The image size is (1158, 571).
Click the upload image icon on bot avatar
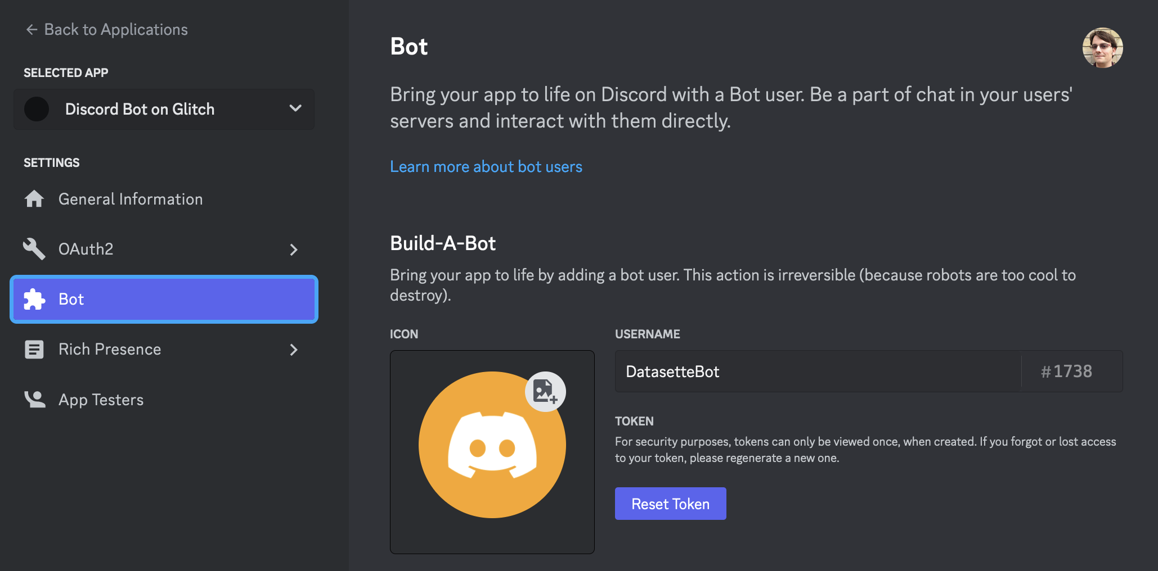click(x=545, y=391)
